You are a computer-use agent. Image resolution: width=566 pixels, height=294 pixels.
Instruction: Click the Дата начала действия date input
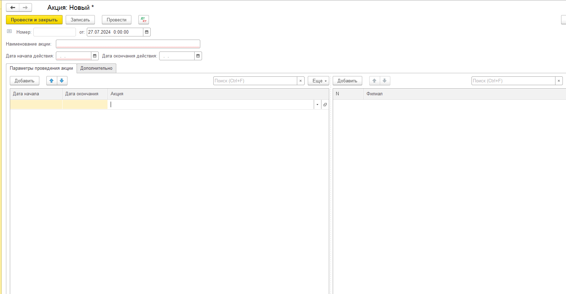point(74,56)
